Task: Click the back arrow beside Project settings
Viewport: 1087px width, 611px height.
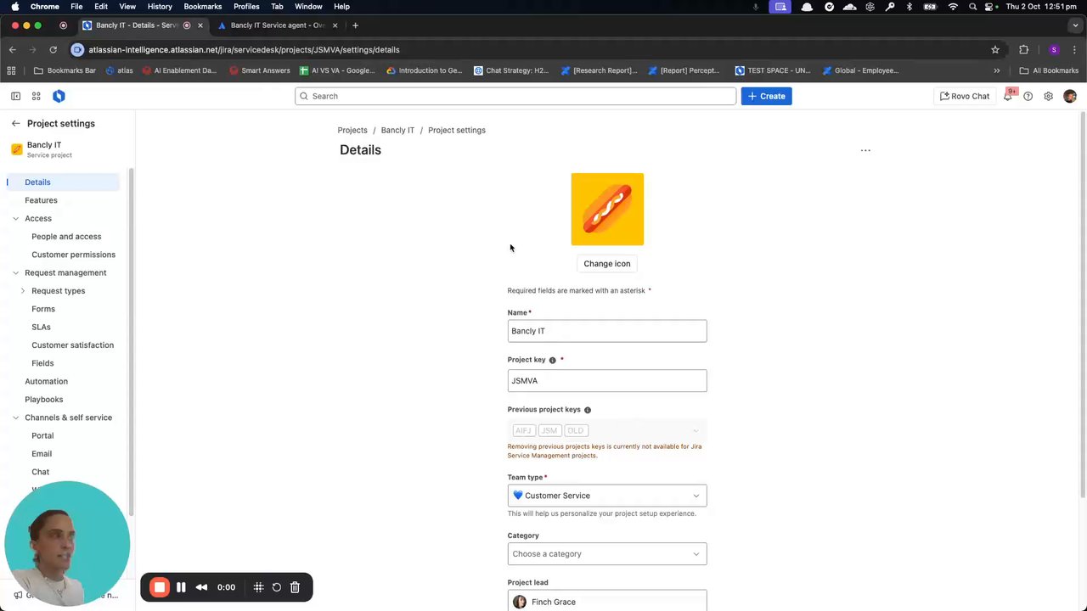Action: click(15, 123)
